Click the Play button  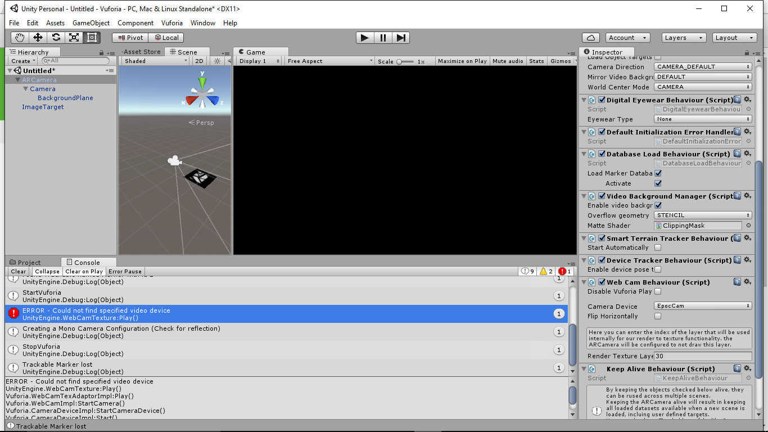coord(365,38)
